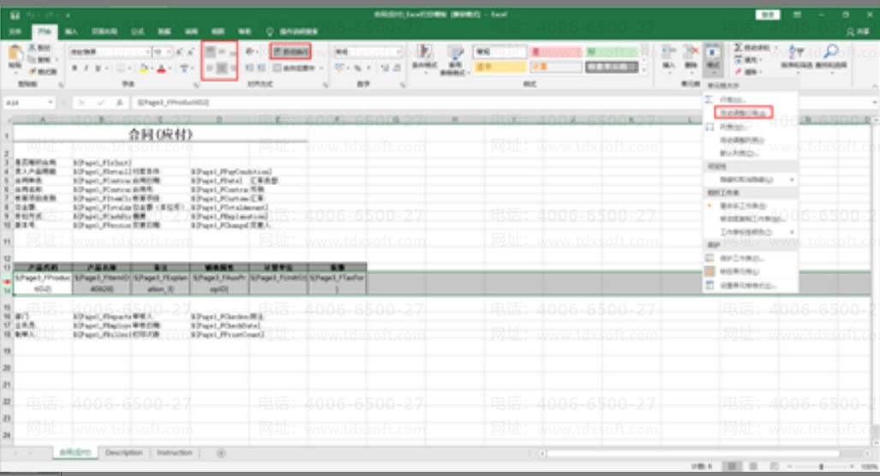Click the Delete cells icon
The width and height of the screenshot is (880, 476).
(691, 54)
